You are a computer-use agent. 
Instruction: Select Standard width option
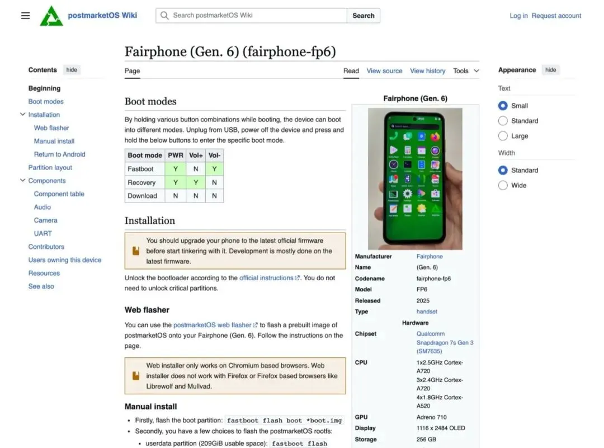[503, 170]
